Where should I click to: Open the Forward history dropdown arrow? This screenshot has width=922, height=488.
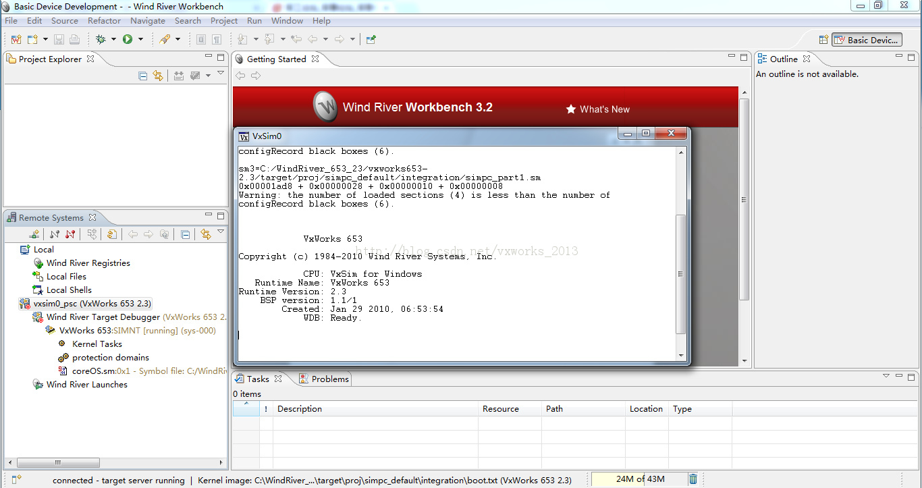[352, 39]
